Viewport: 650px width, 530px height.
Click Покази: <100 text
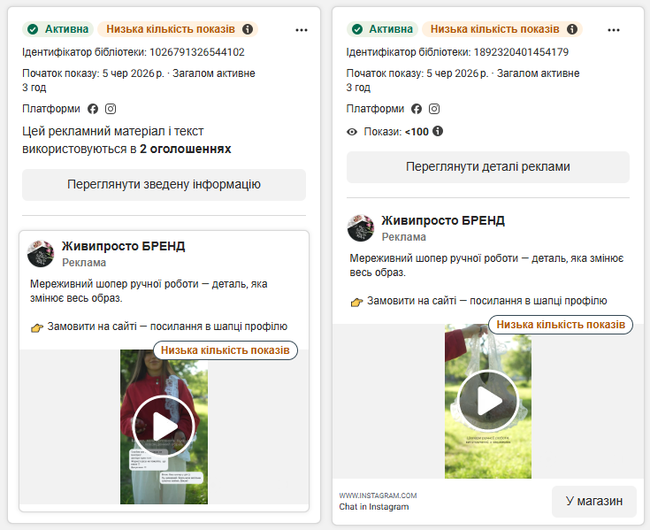click(x=396, y=132)
